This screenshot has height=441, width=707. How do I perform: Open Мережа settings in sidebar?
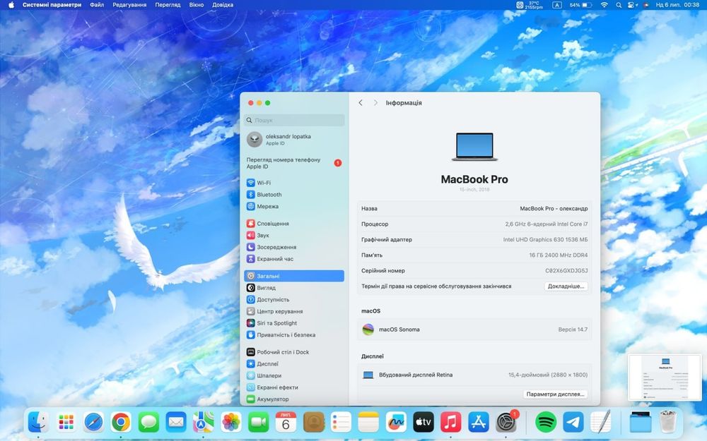(294, 206)
